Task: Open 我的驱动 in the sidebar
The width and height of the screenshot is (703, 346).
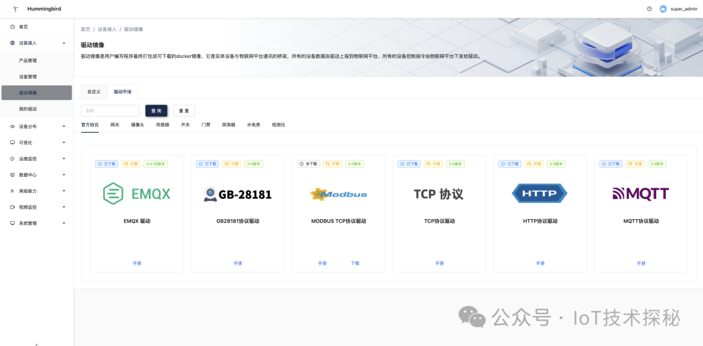Action: 36,109
